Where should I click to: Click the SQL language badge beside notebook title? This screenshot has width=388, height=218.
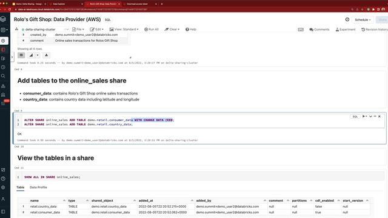point(108,20)
